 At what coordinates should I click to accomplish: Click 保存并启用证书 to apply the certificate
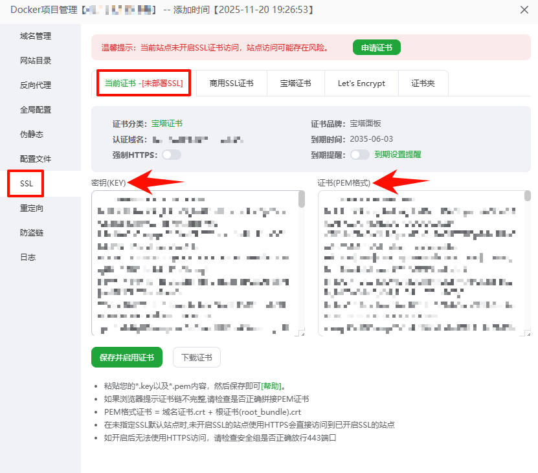pos(127,357)
